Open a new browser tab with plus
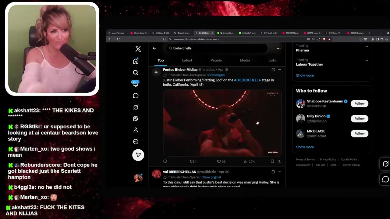Screen dimensions: 390x219 tap(369, 33)
